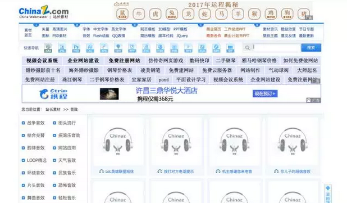
Task: Click the ChinaZ.com site logo
Action: pos(44,12)
